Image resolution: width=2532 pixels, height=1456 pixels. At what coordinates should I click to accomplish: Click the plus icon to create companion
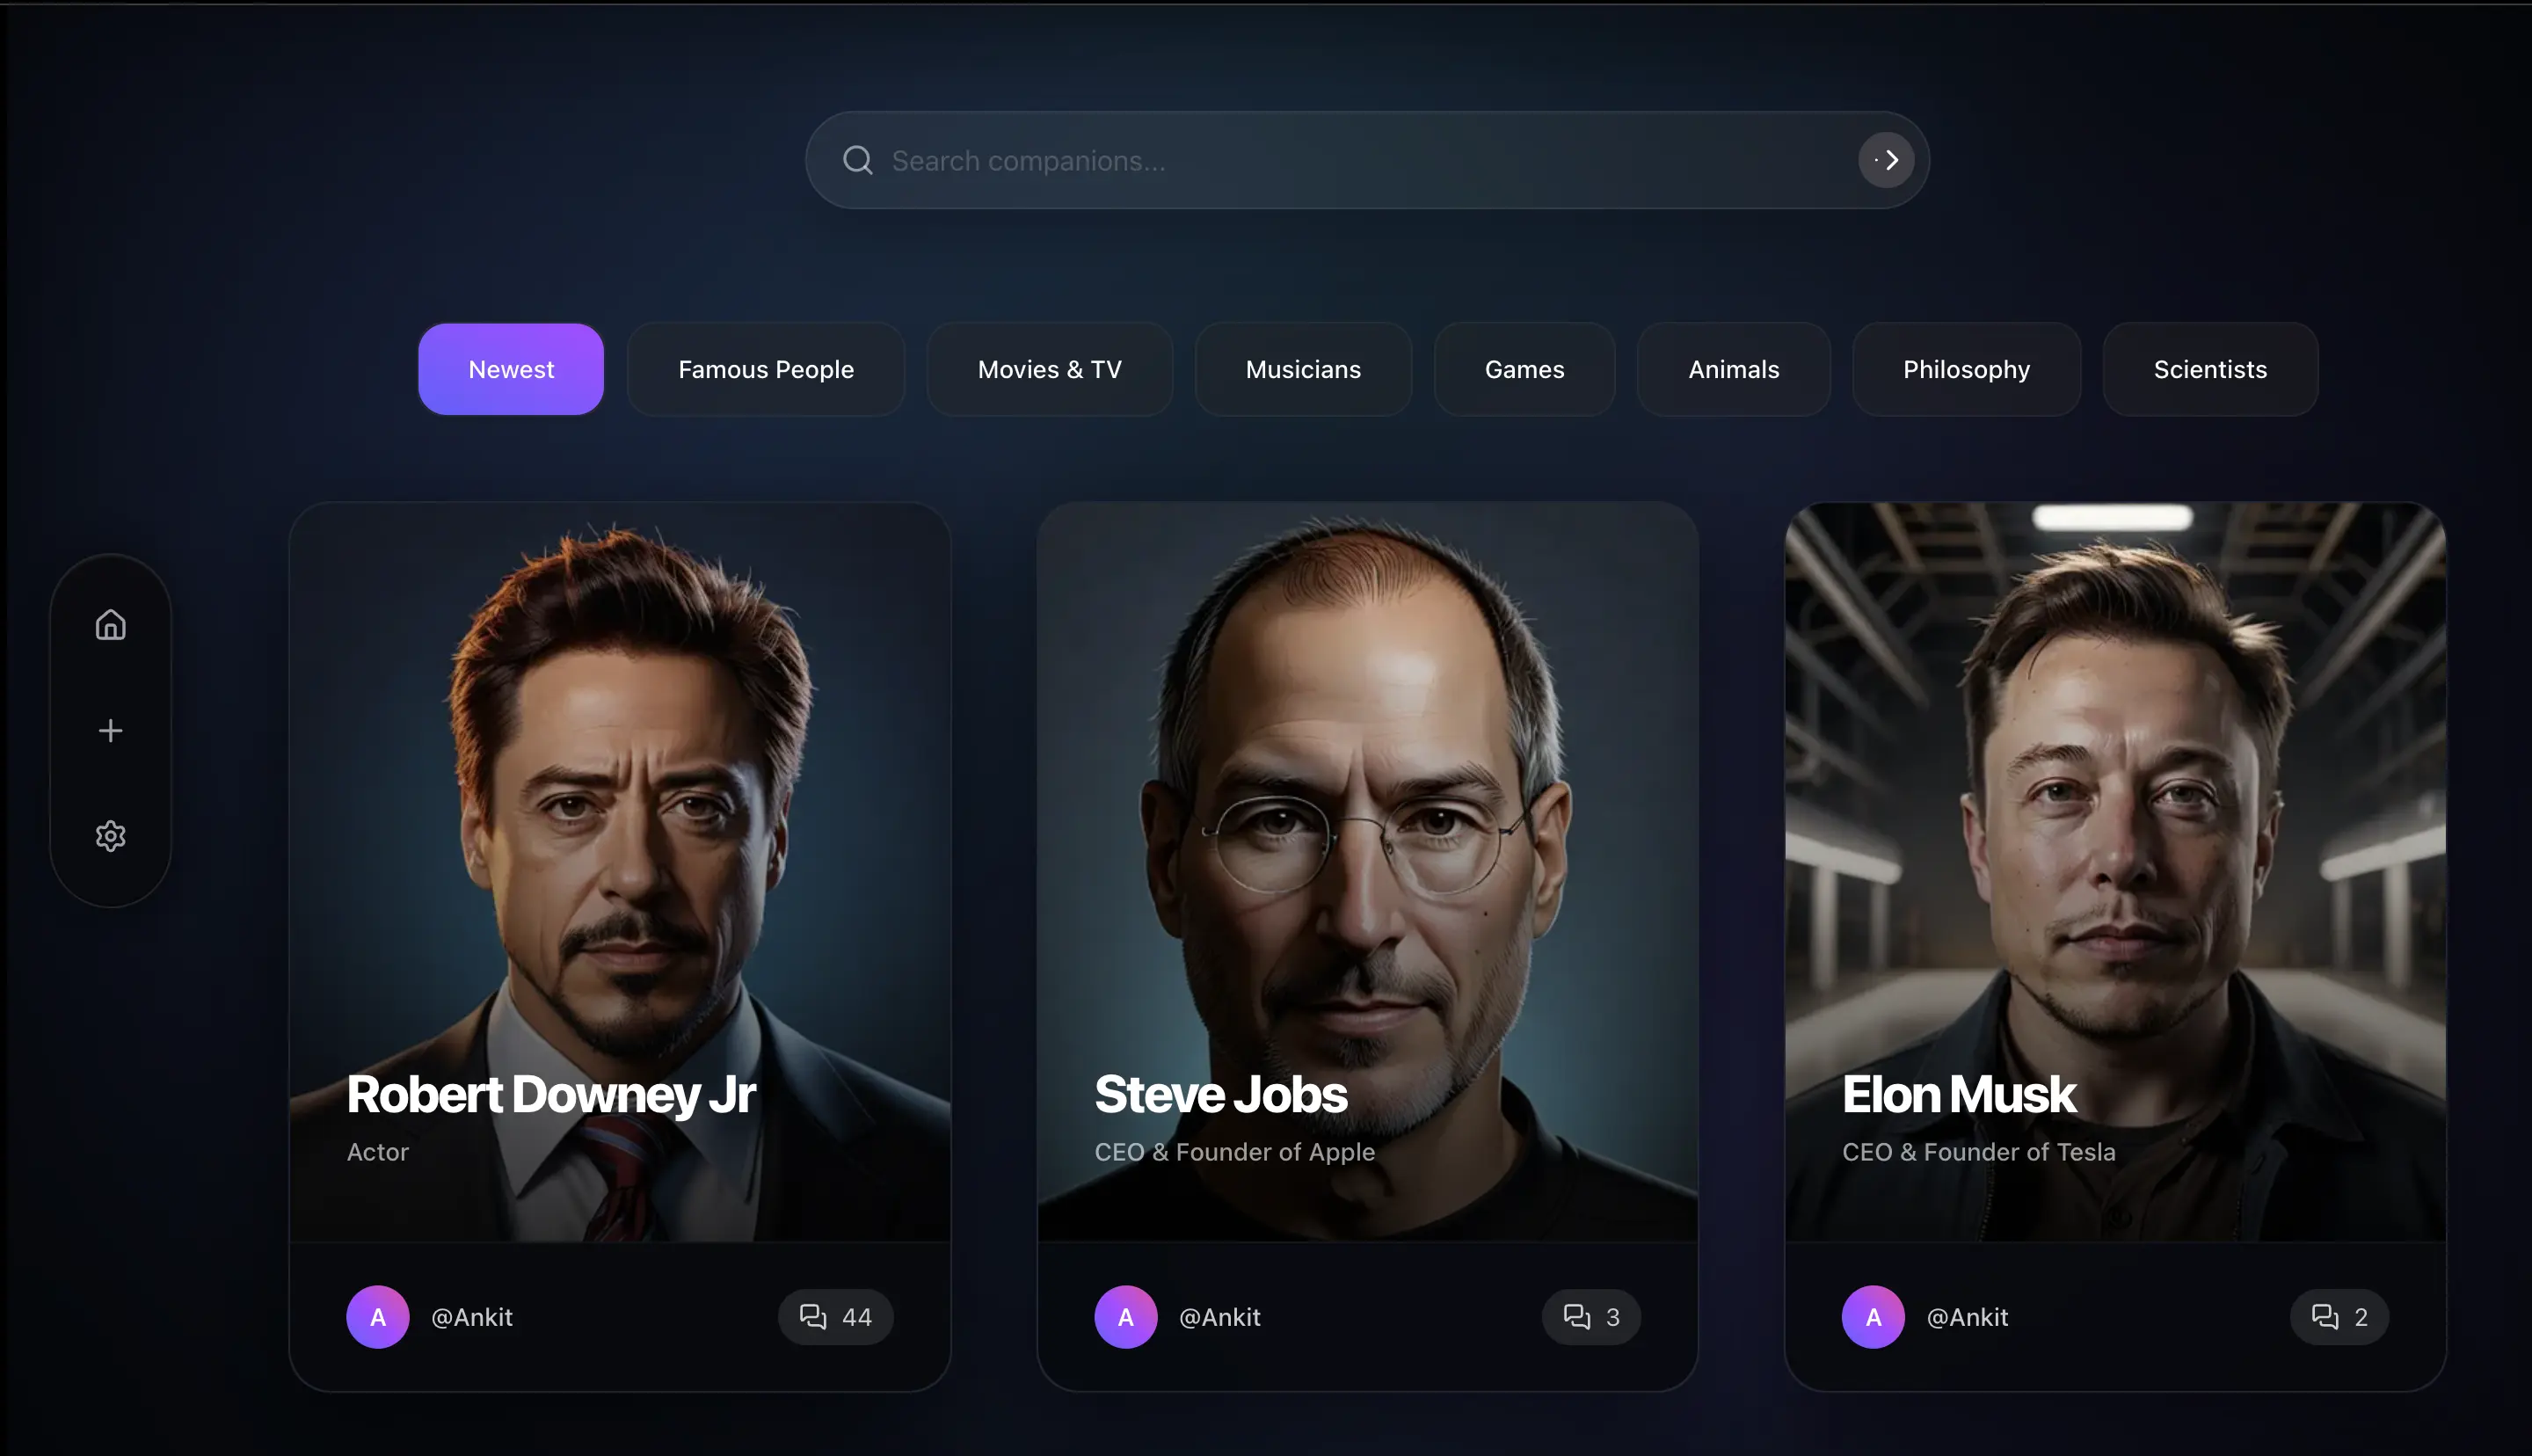pyautogui.click(x=110, y=731)
